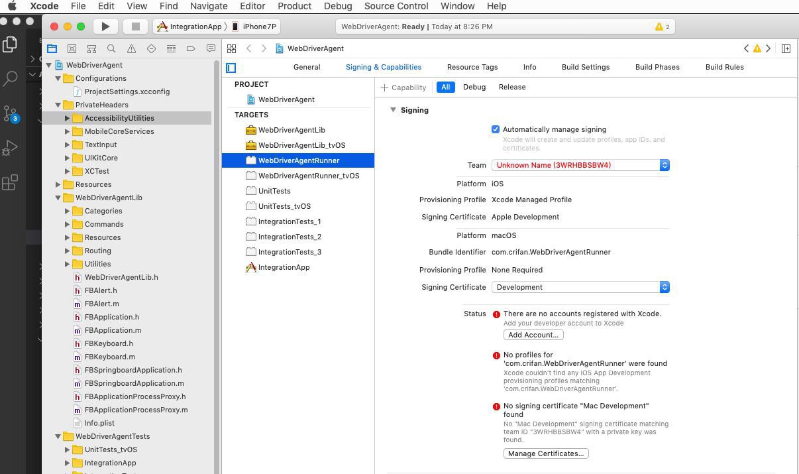Open ProjectSettings.xcconfig file

pyautogui.click(x=127, y=91)
